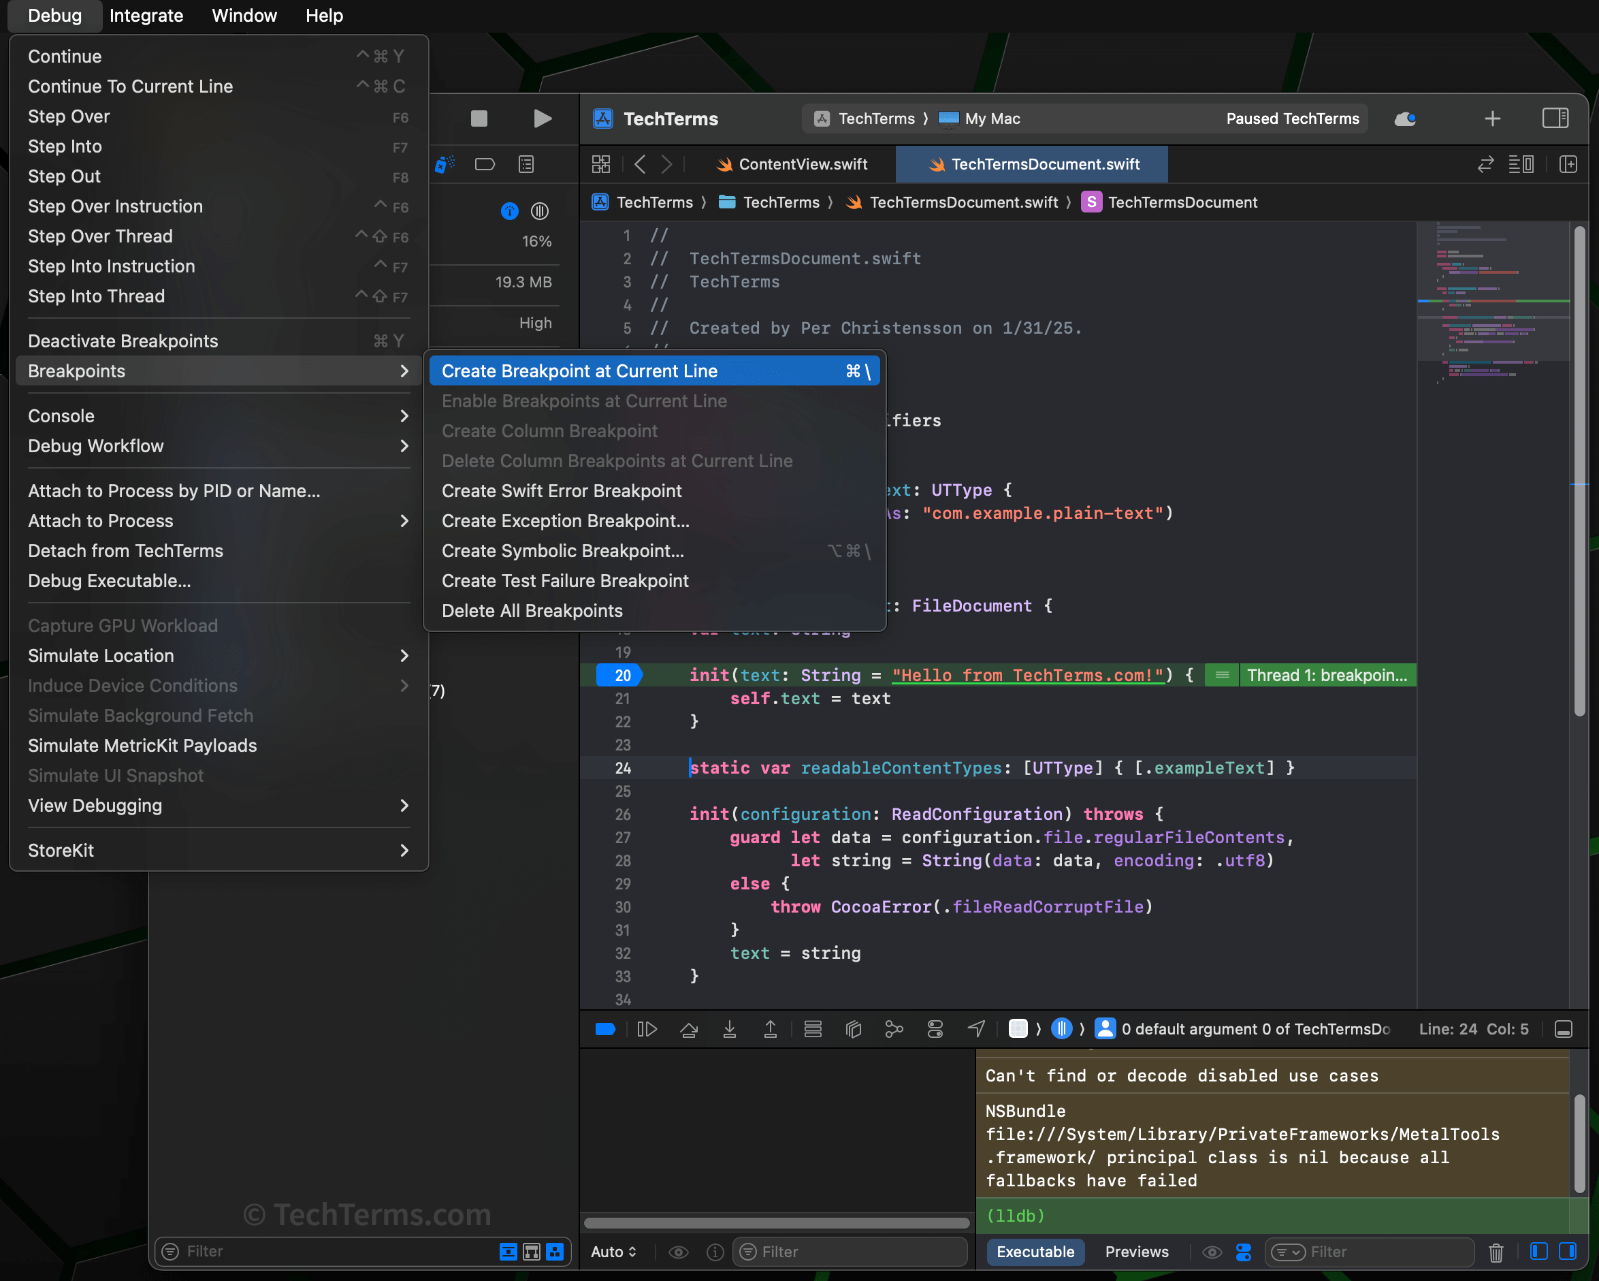The height and width of the screenshot is (1281, 1599).
Task: Toggle console eye quick look icon
Action: pyautogui.click(x=1212, y=1252)
